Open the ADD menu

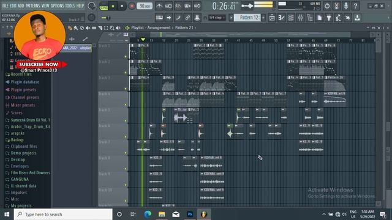click(x=21, y=5)
